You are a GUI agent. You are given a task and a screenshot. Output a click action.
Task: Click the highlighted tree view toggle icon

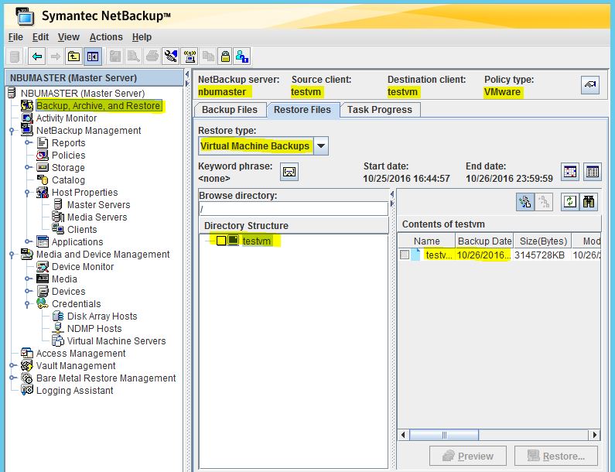tap(524, 202)
